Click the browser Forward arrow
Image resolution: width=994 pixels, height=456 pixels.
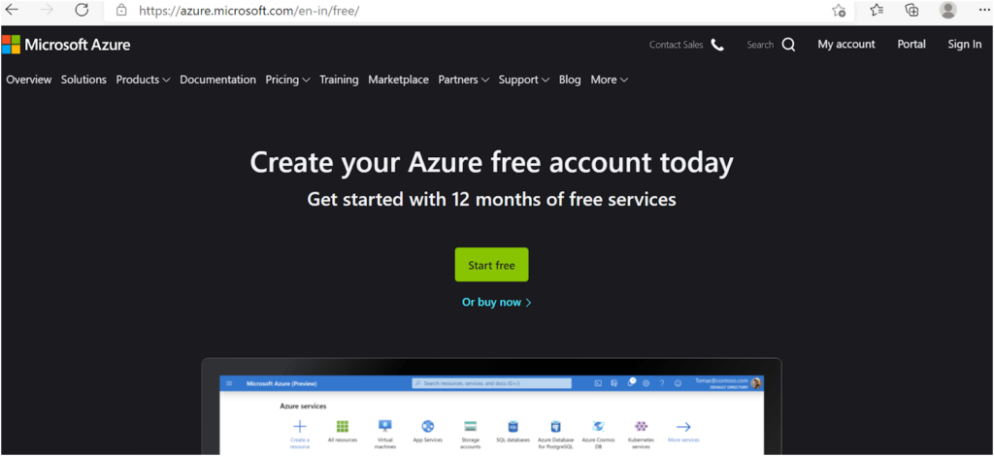[47, 10]
